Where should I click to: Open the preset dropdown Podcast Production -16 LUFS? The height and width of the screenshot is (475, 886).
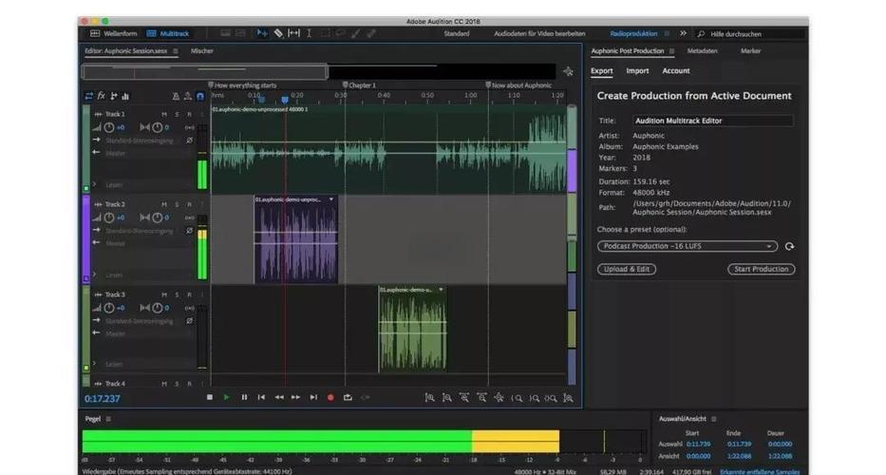pyautogui.click(x=688, y=247)
